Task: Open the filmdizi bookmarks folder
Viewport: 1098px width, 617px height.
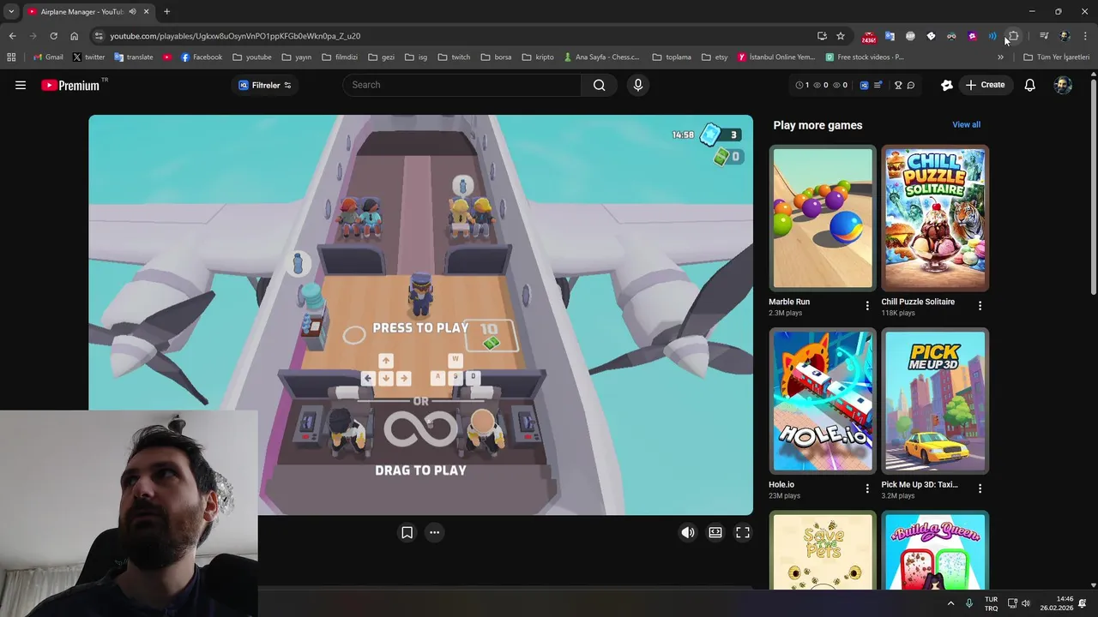Action: pos(340,57)
